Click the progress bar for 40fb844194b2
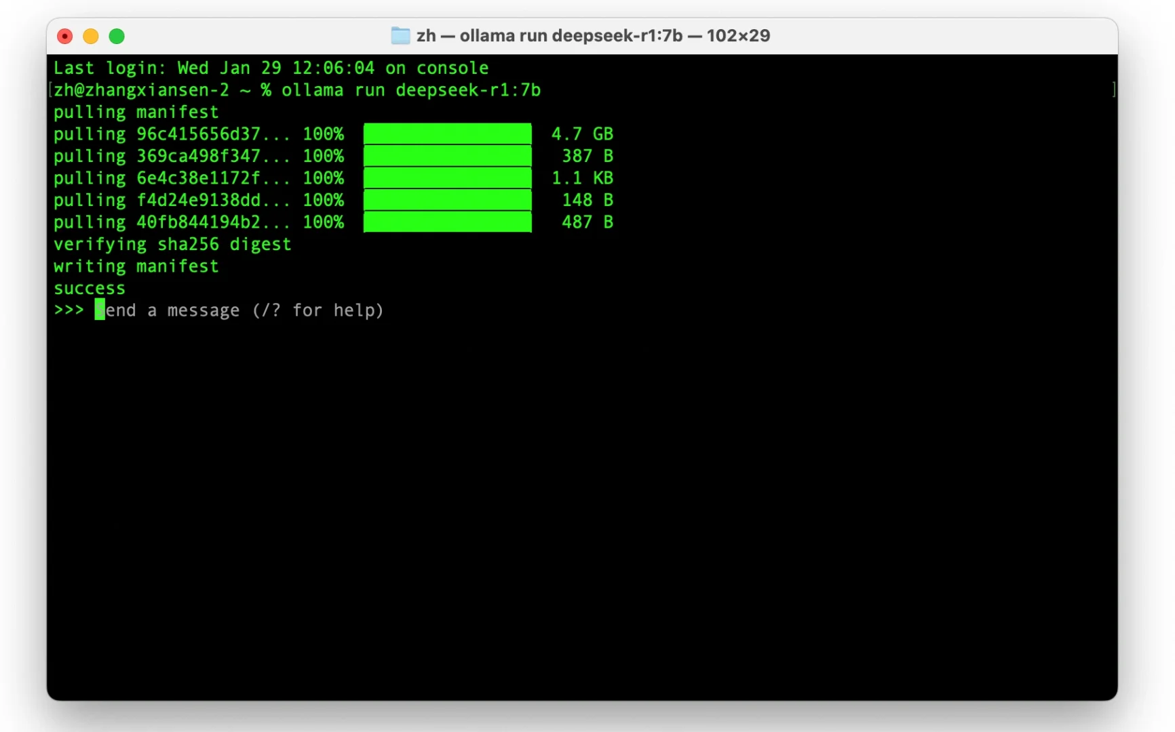Image resolution: width=1175 pixels, height=732 pixels. click(448, 222)
